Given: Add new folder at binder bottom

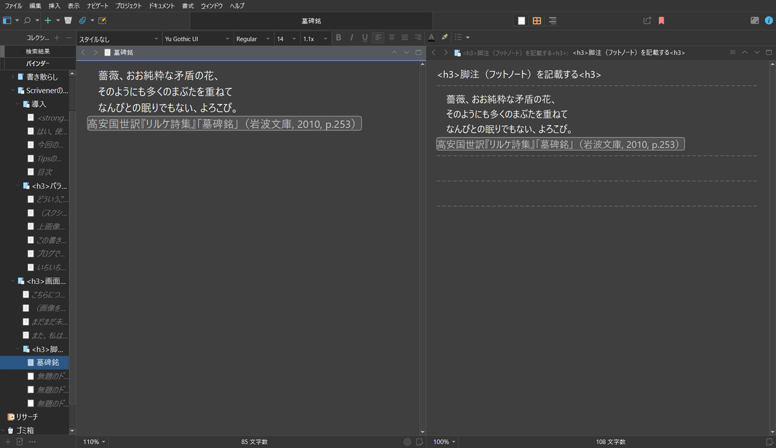Looking at the screenshot, I should click(19, 442).
